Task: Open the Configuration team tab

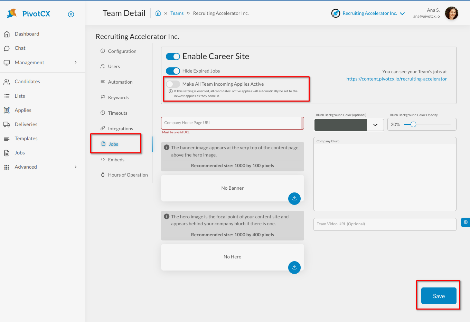Action: pos(122,51)
